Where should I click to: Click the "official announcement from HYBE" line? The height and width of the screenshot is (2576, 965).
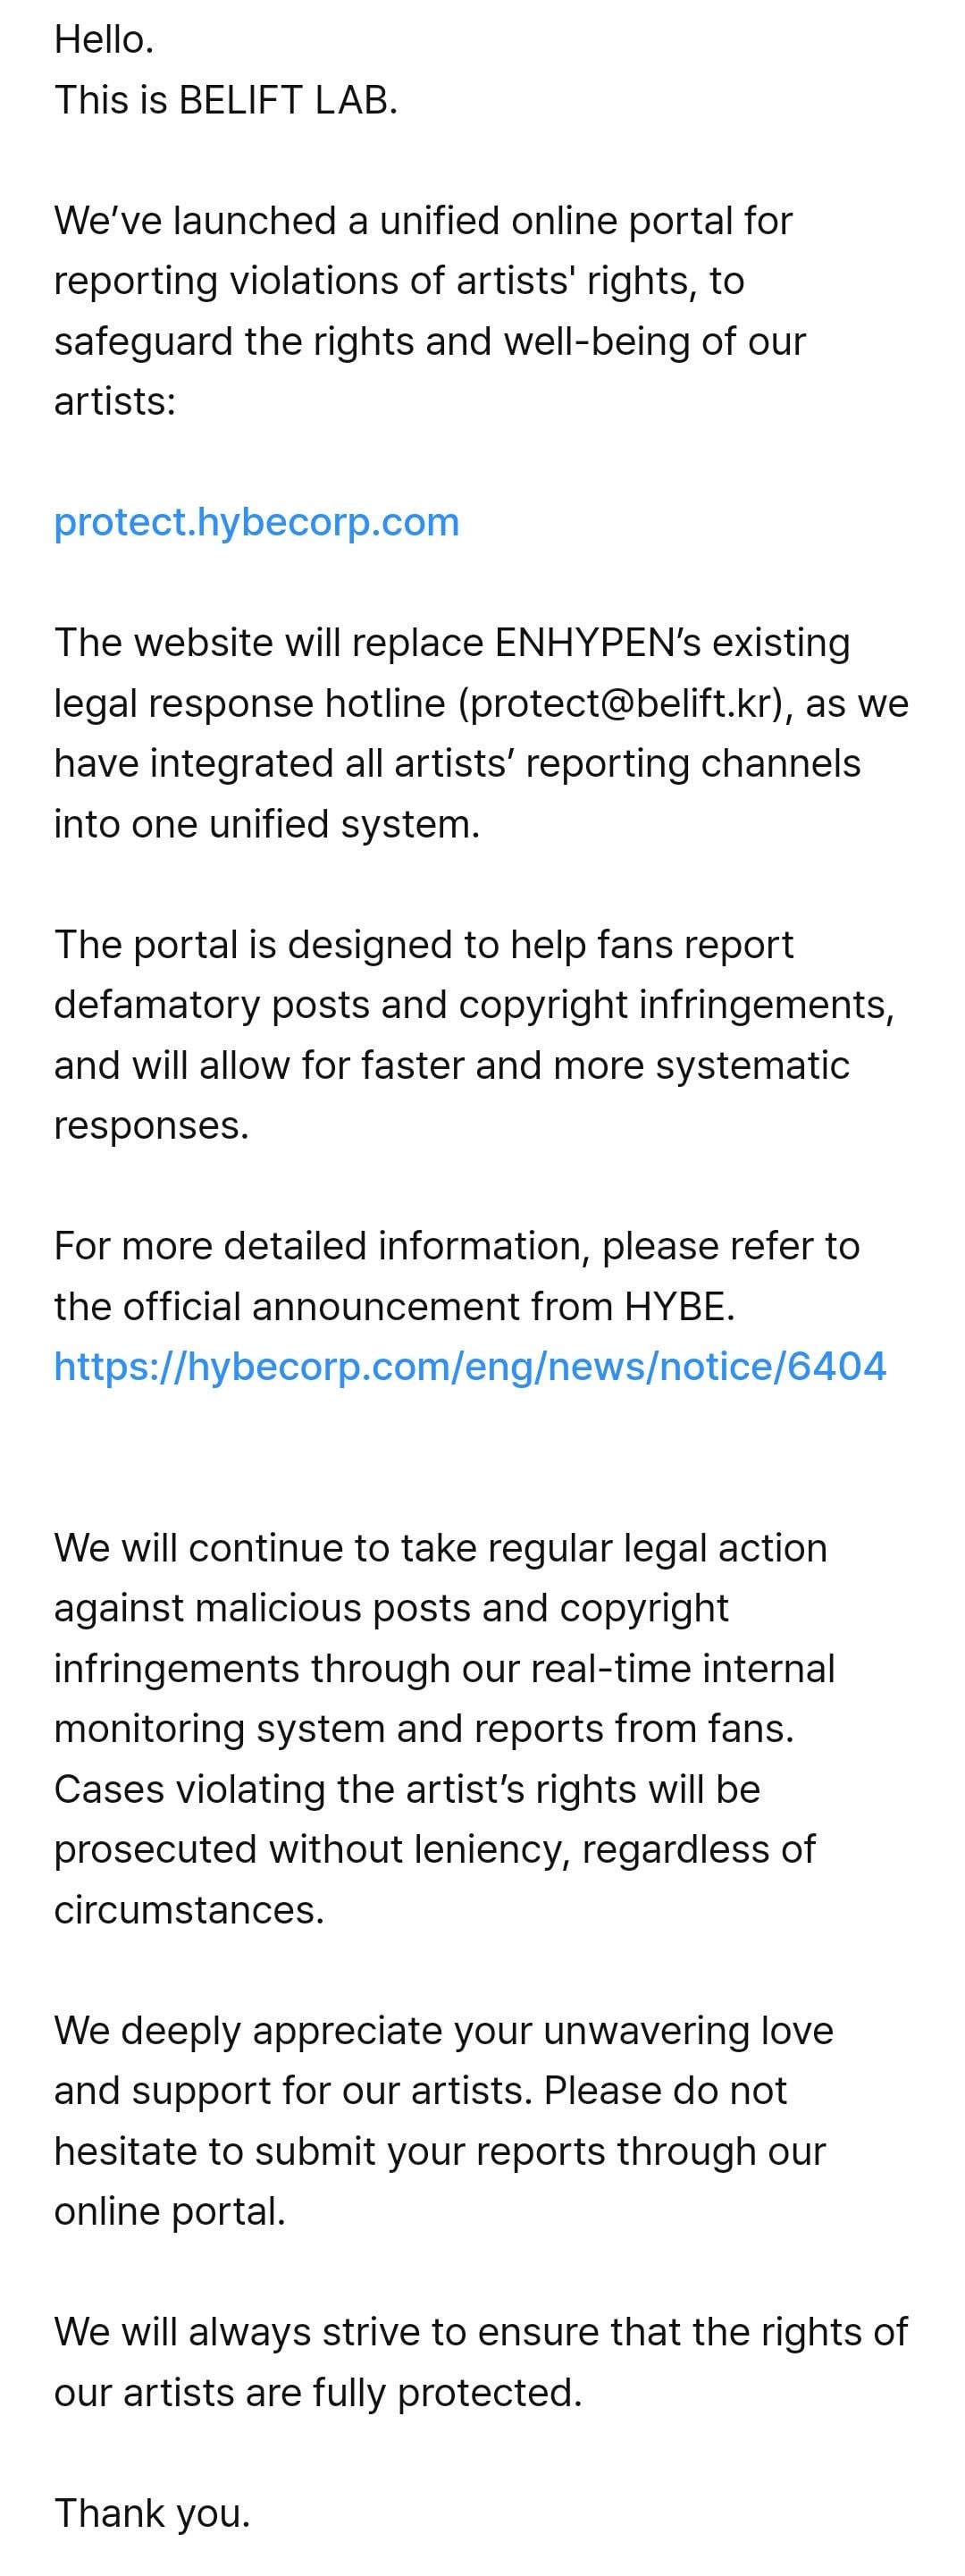tap(394, 1306)
